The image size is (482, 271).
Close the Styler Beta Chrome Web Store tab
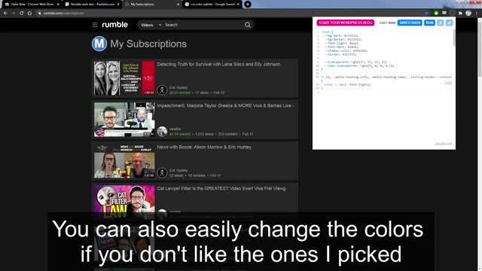click(x=58, y=5)
